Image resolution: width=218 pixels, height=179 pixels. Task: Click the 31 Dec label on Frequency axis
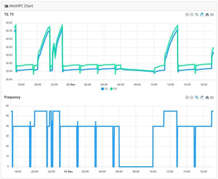pyautogui.click(x=68, y=171)
